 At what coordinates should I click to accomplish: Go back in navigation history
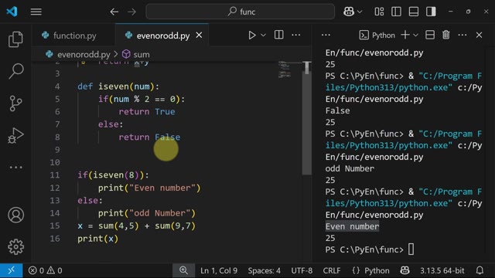point(114,12)
